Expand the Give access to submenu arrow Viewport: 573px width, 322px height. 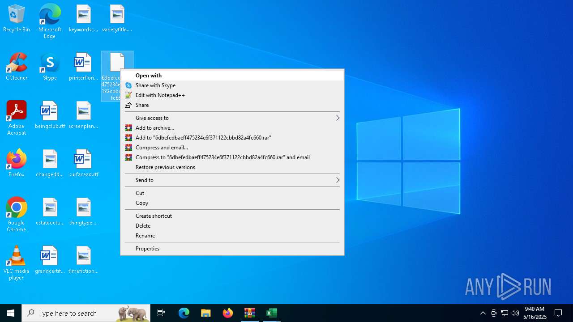tap(338, 118)
